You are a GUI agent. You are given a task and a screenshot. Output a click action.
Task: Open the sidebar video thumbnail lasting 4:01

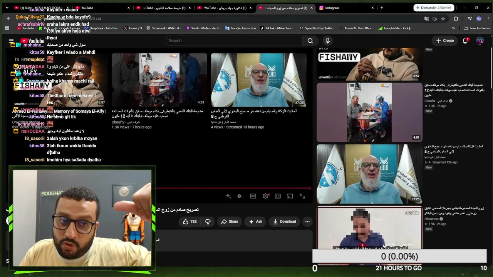pos(369,112)
